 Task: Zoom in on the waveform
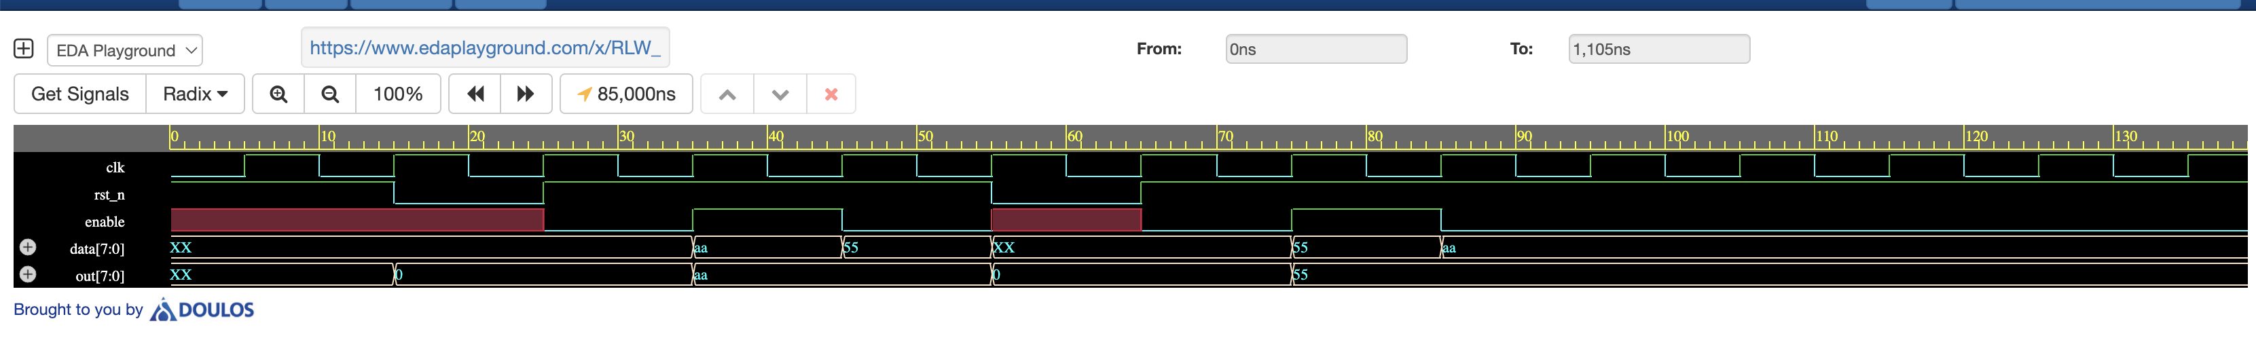coord(278,94)
